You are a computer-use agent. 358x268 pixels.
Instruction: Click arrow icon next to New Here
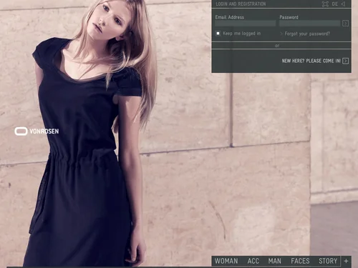345,61
